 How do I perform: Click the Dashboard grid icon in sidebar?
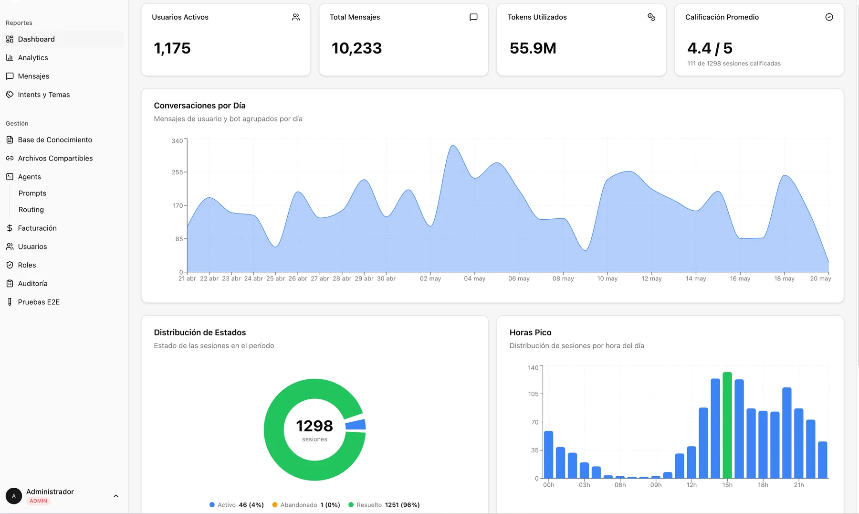coord(10,39)
